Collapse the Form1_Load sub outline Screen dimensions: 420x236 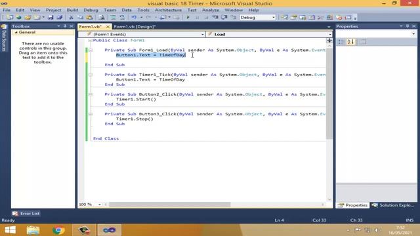[x=91, y=50]
